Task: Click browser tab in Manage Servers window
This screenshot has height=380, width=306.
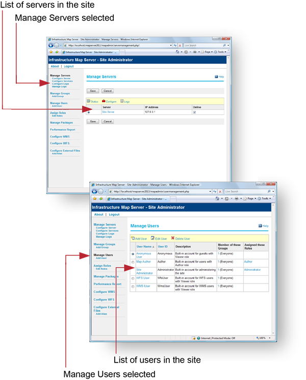Action: point(91,52)
